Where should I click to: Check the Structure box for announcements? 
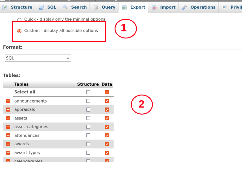(88, 101)
